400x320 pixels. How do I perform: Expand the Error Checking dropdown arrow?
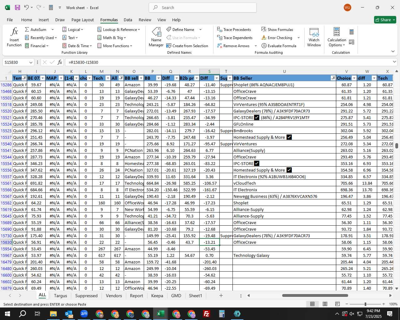pos(298,37)
